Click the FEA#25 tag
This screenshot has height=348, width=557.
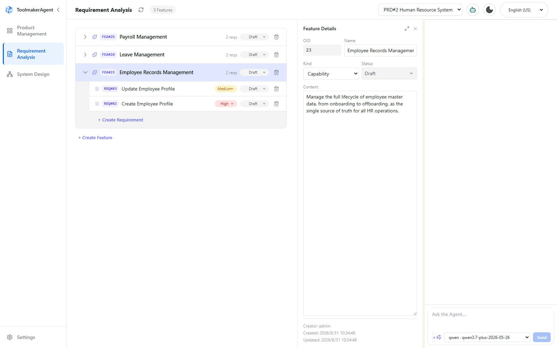coord(108,37)
